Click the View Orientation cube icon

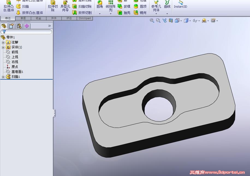tap(177, 20)
